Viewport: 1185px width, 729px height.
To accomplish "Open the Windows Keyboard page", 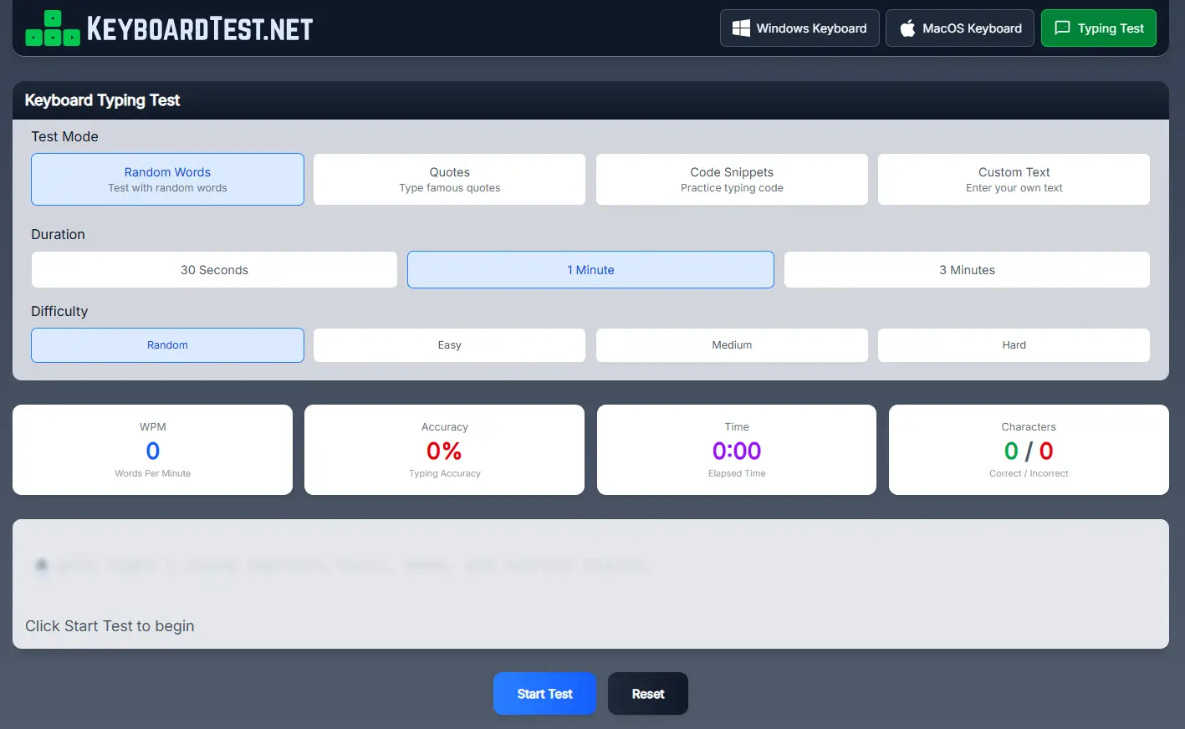I will point(799,28).
